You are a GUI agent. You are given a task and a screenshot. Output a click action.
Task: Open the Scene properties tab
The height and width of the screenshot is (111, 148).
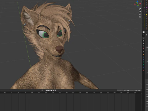coord(143,46)
